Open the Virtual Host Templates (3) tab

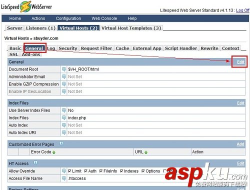pyautogui.click(x=131, y=28)
